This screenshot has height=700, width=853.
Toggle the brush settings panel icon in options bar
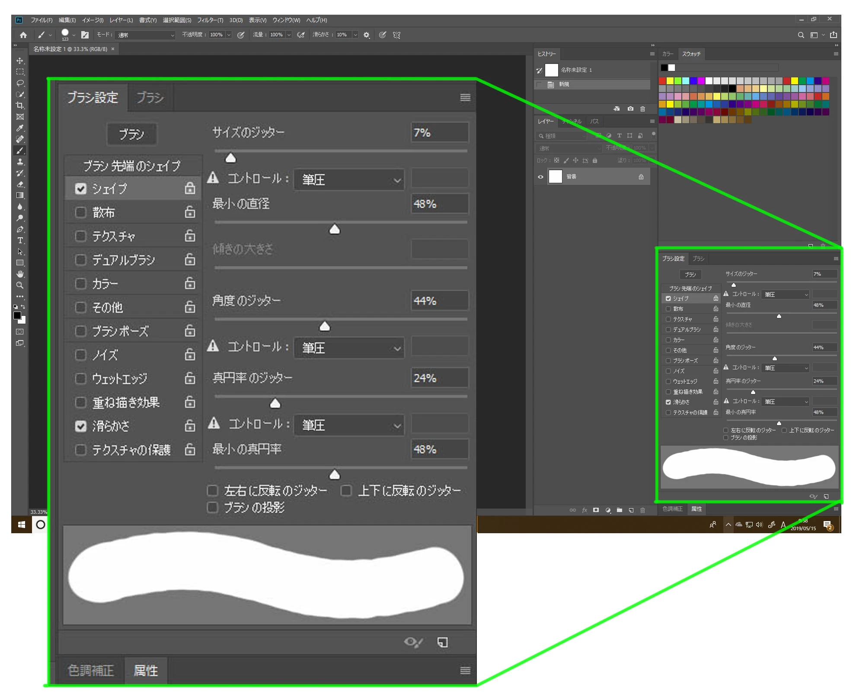(85, 35)
